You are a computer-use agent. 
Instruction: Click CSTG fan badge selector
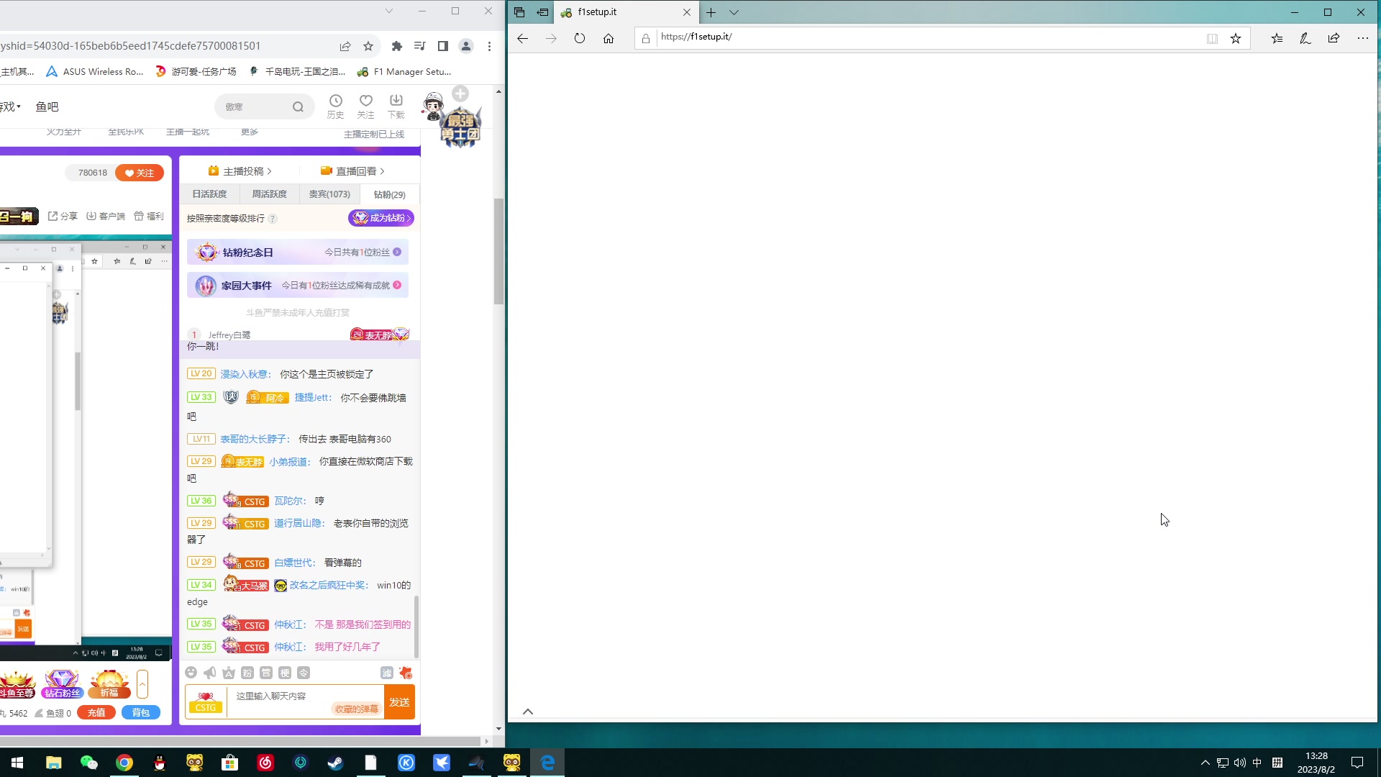click(206, 702)
